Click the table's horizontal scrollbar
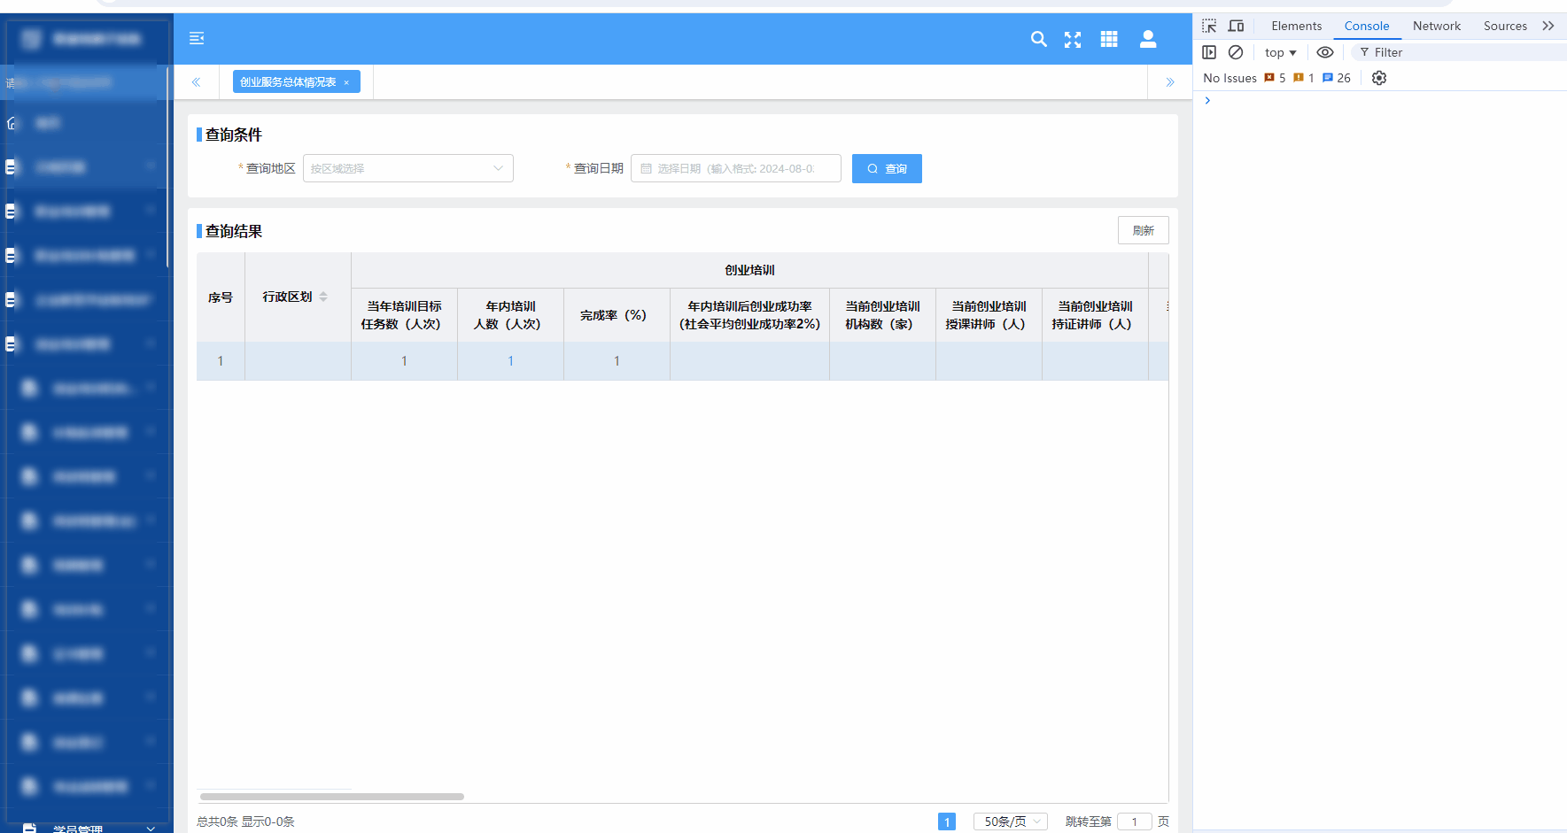The height and width of the screenshot is (833, 1567). pos(332,797)
